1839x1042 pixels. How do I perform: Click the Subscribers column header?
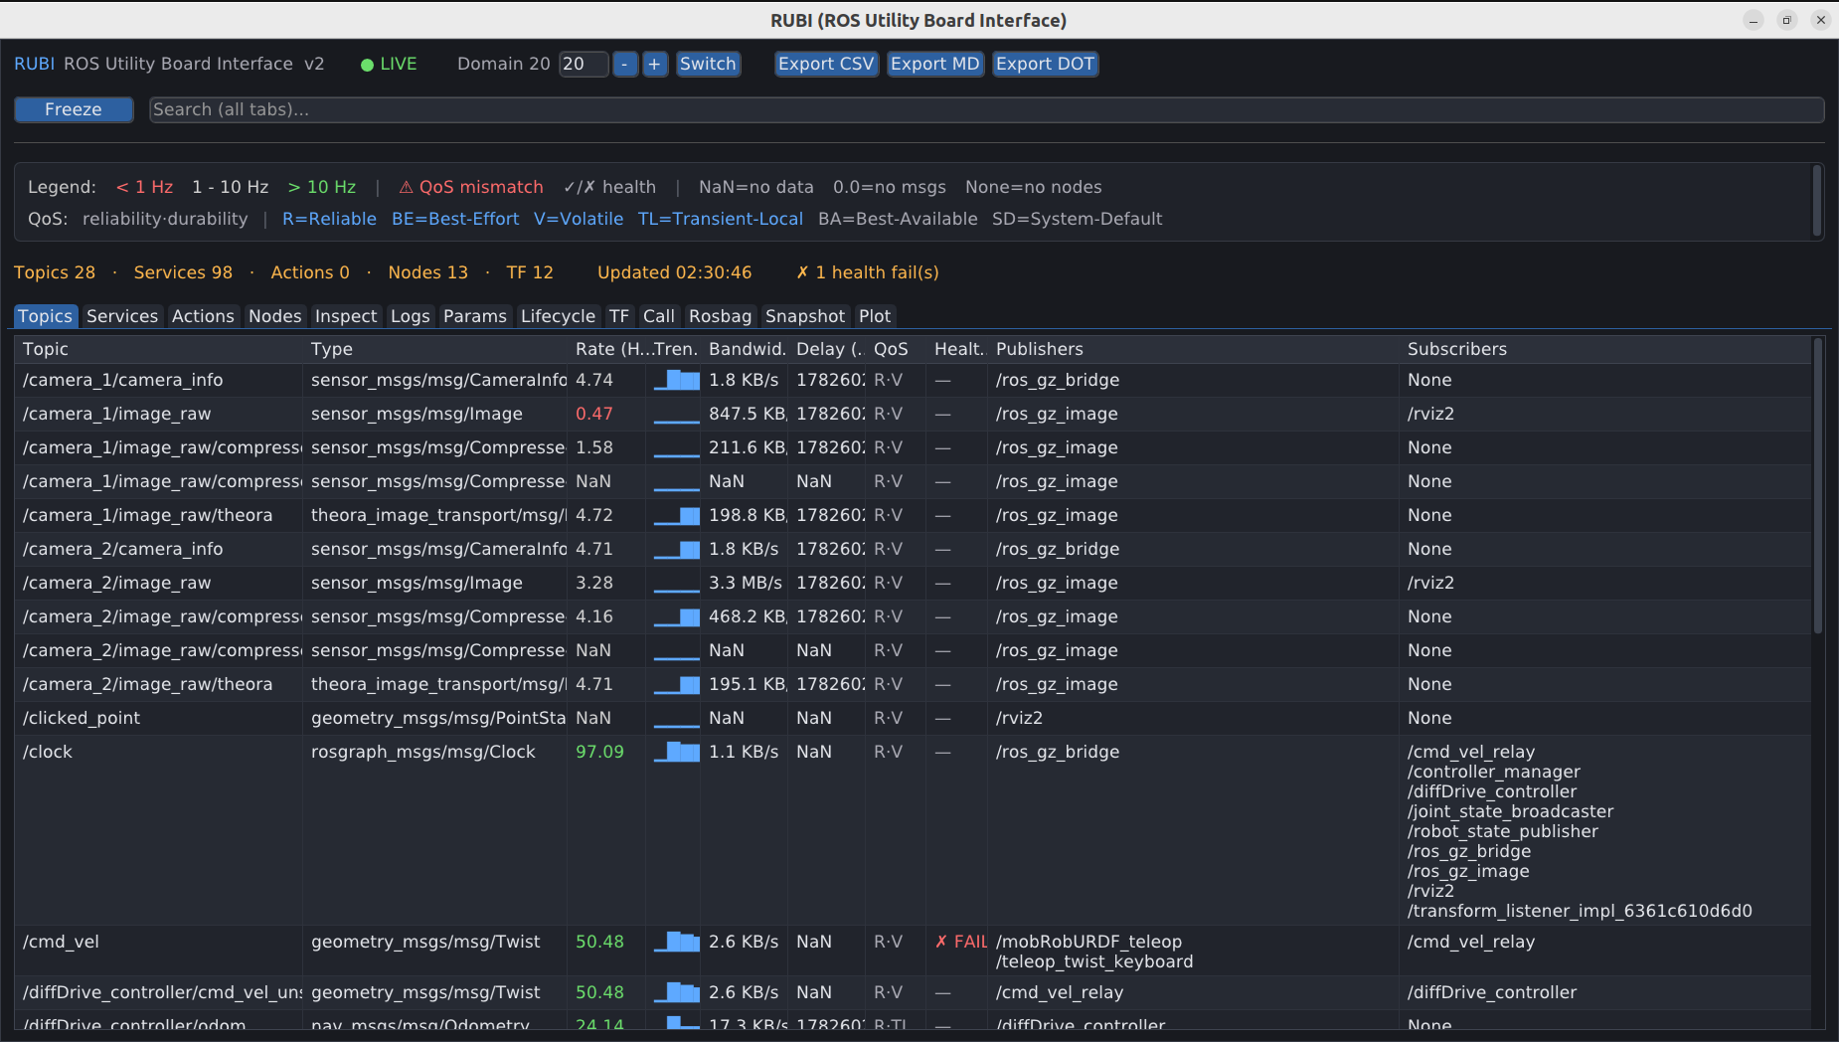1605,349
